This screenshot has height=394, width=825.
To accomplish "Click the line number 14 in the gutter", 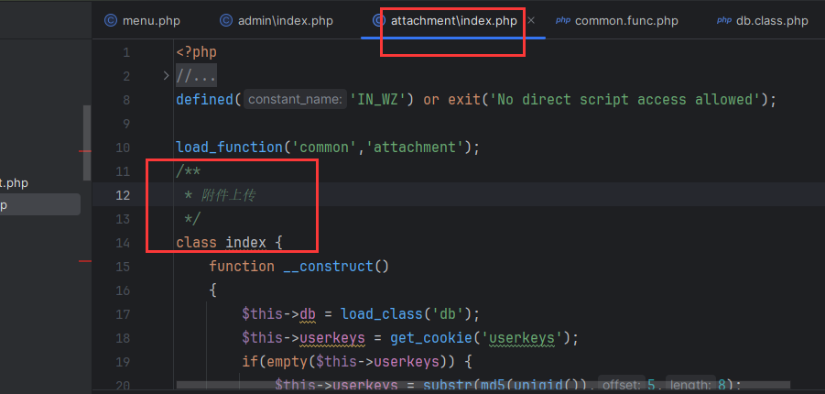I will pos(123,243).
